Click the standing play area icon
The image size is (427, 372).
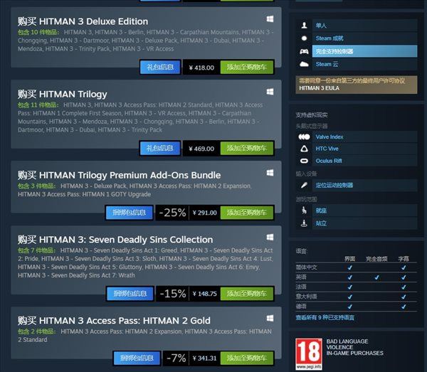pyautogui.click(x=304, y=223)
